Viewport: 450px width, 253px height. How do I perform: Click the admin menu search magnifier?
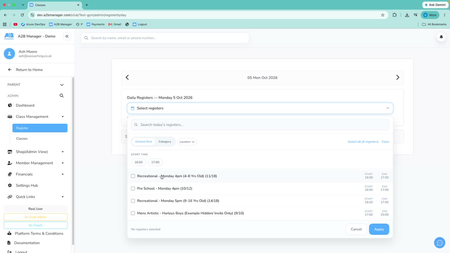coord(62,96)
